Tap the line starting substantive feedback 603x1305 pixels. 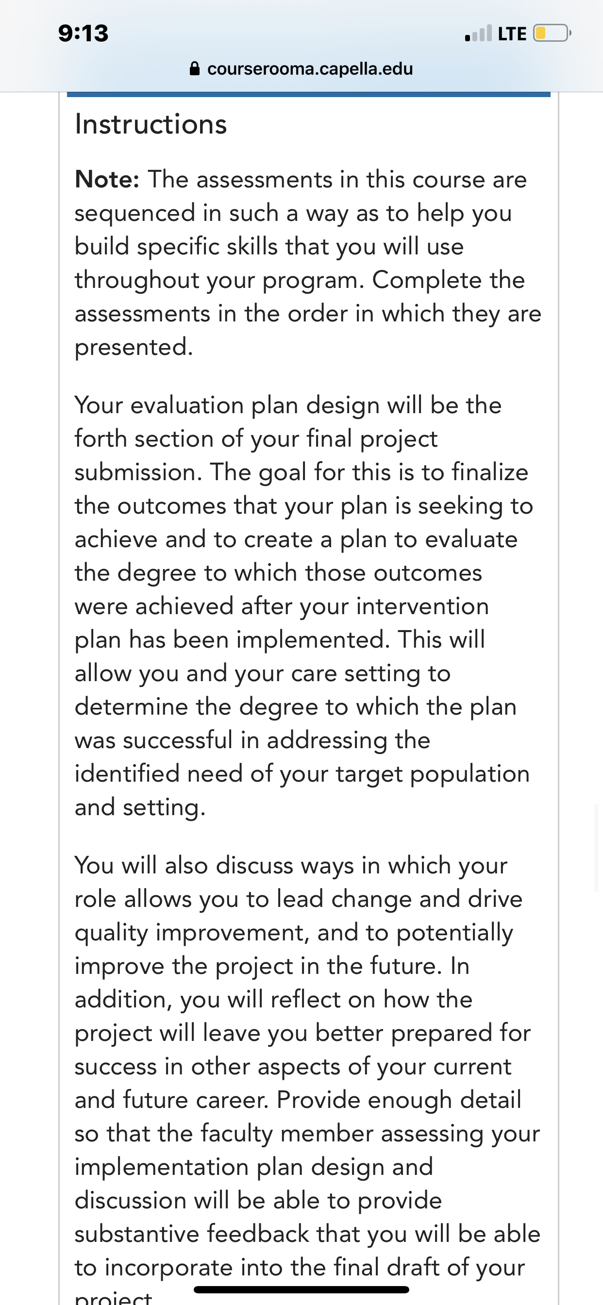pos(308,1234)
